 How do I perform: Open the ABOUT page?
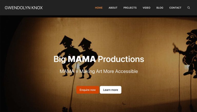[113, 8]
